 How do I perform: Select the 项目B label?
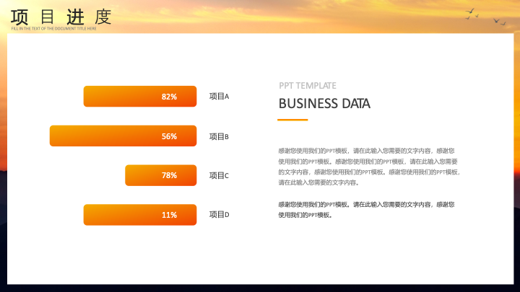219,136
